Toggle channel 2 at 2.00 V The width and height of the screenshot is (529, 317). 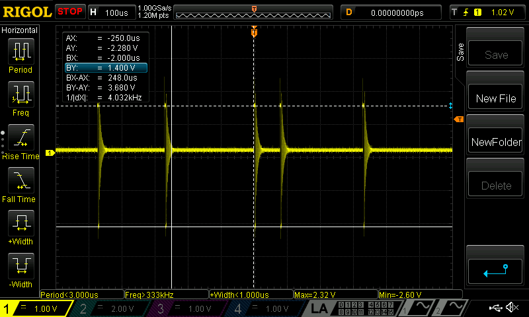[x=112, y=308]
